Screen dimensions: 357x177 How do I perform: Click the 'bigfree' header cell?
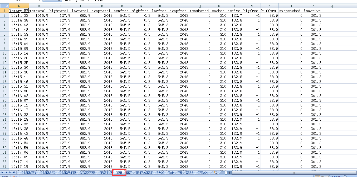[252, 11]
